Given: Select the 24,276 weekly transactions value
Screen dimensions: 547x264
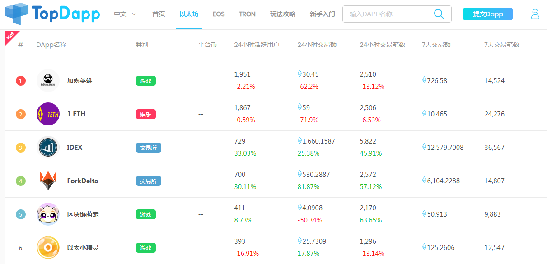Looking at the screenshot, I should pyautogui.click(x=494, y=114).
